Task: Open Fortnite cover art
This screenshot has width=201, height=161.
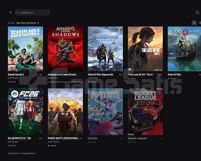Action: [x=105, y=112]
